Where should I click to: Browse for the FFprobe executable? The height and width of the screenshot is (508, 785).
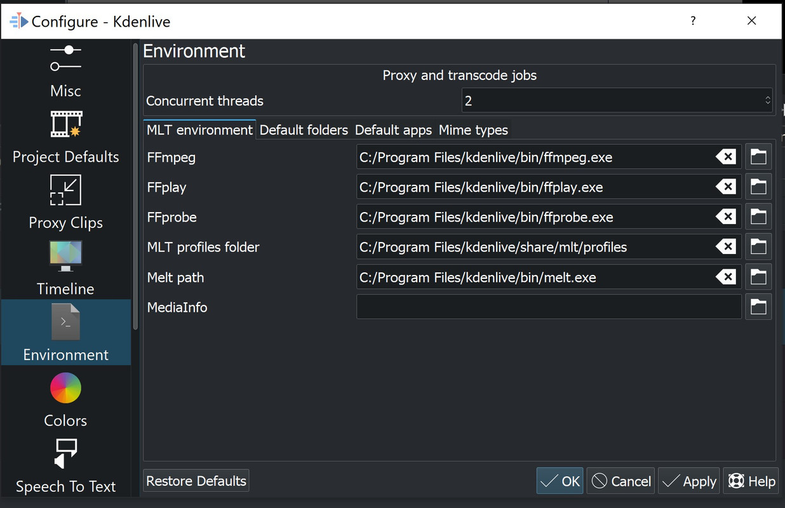pos(758,217)
